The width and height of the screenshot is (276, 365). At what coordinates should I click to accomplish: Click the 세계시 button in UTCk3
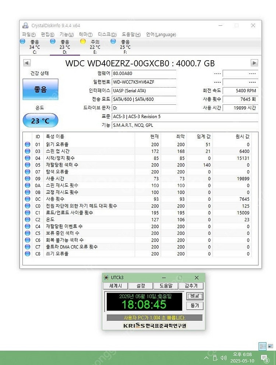116,286
